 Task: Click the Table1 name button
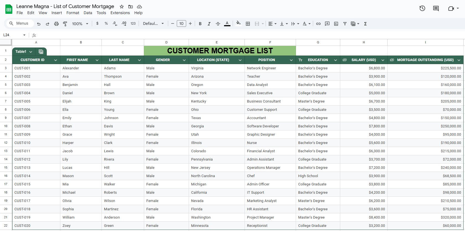(21, 52)
